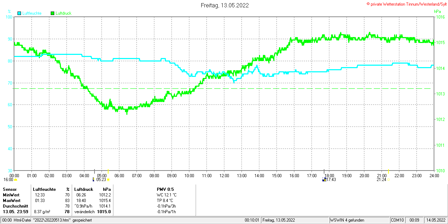Click the 12:00 label on time axis
The width and height of the screenshot is (448, 224).
(224, 175)
